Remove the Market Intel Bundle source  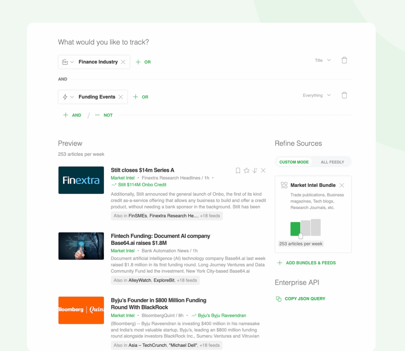tap(342, 185)
